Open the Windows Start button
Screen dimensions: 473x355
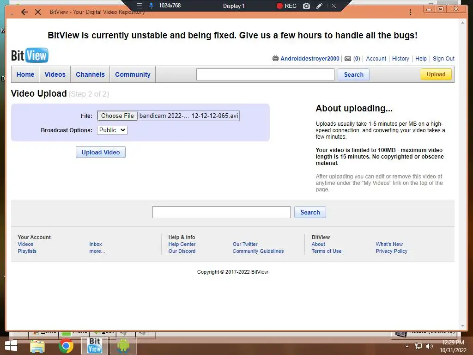(11, 346)
